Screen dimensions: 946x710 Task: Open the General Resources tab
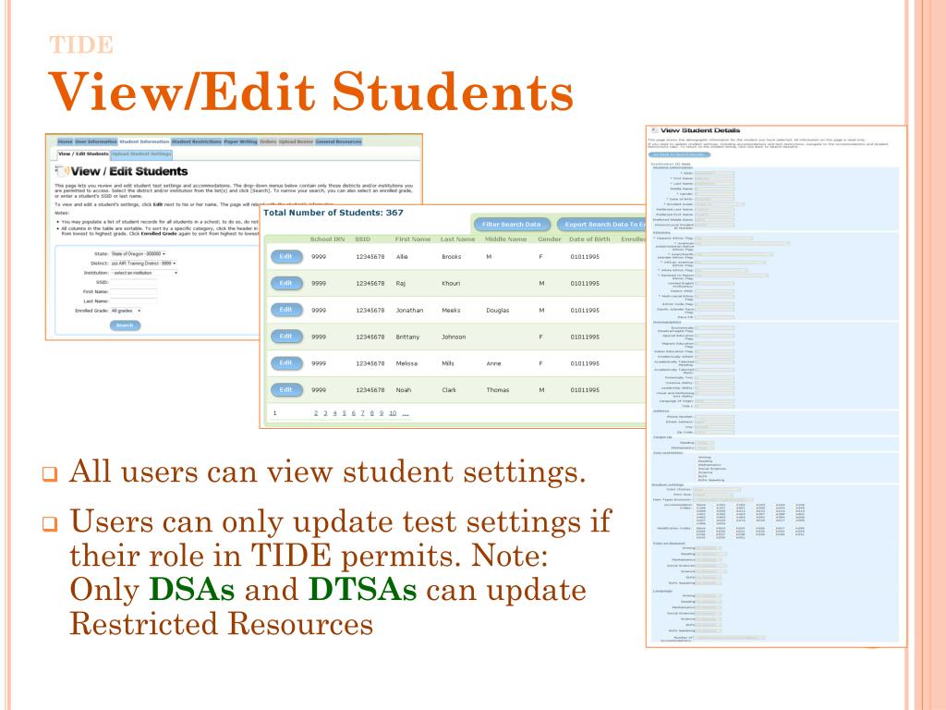pos(338,141)
